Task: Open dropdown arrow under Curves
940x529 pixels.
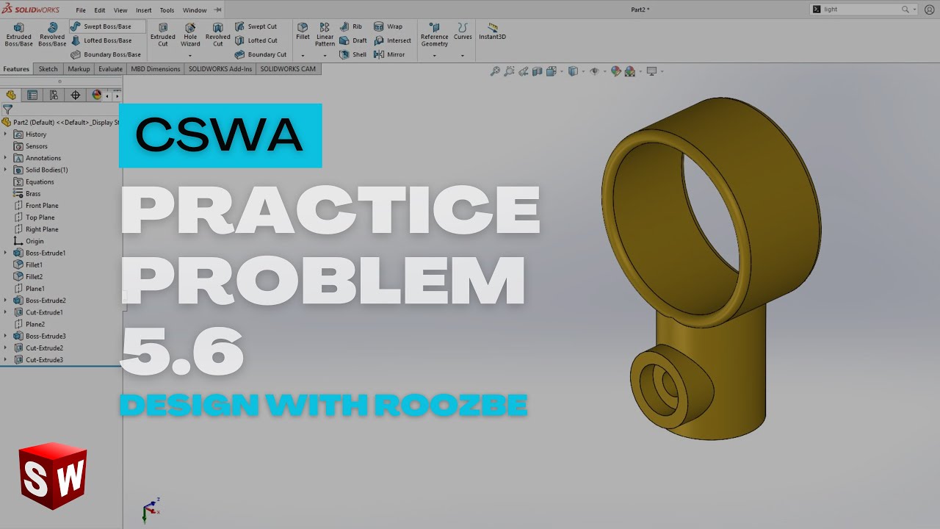Action: tap(463, 56)
